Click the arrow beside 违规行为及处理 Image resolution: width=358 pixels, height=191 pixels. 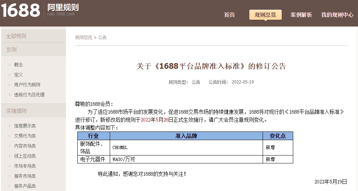(10, 95)
